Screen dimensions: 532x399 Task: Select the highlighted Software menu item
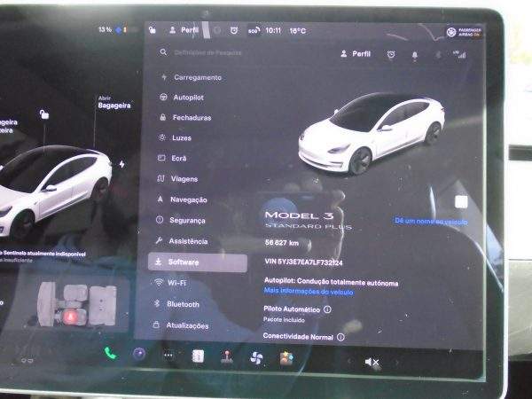[198, 262]
